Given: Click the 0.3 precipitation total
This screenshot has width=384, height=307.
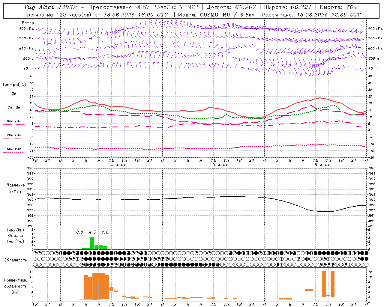Looking at the screenshot, I should point(79,232).
